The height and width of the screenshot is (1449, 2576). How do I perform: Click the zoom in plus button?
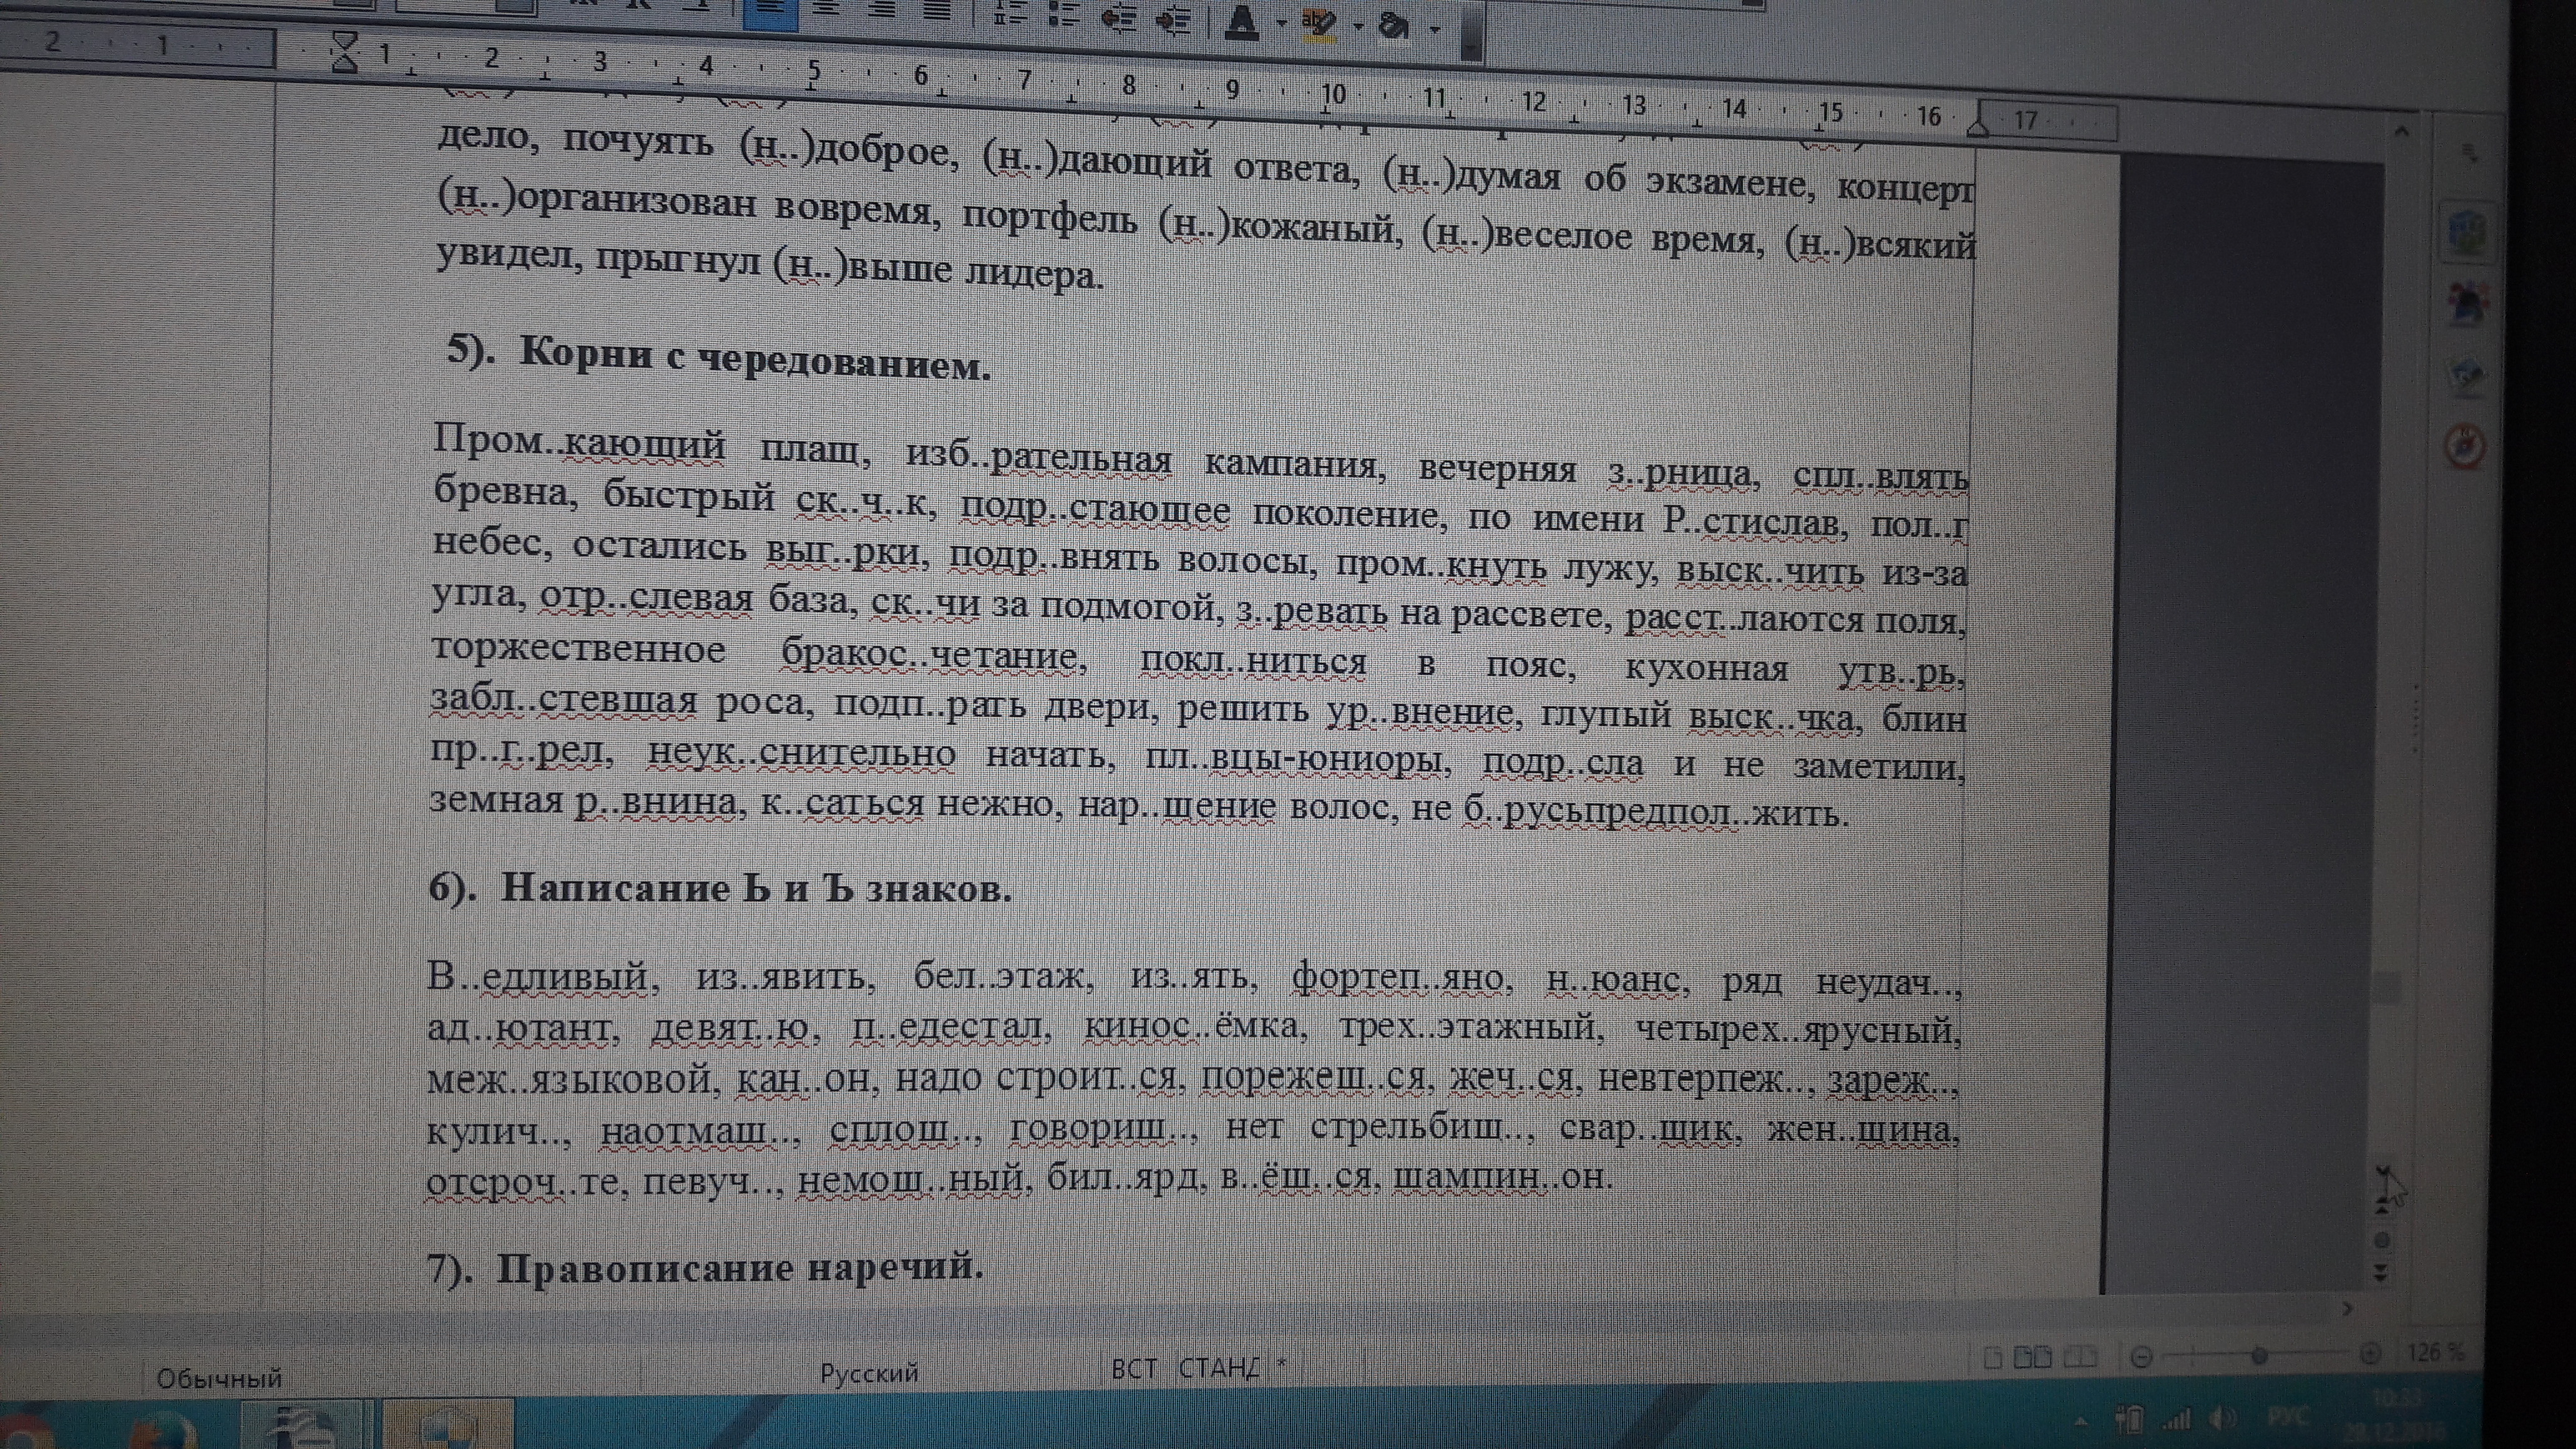(2370, 1354)
